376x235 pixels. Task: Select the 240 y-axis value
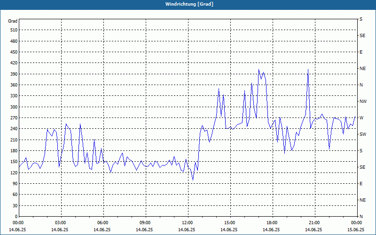14,129
